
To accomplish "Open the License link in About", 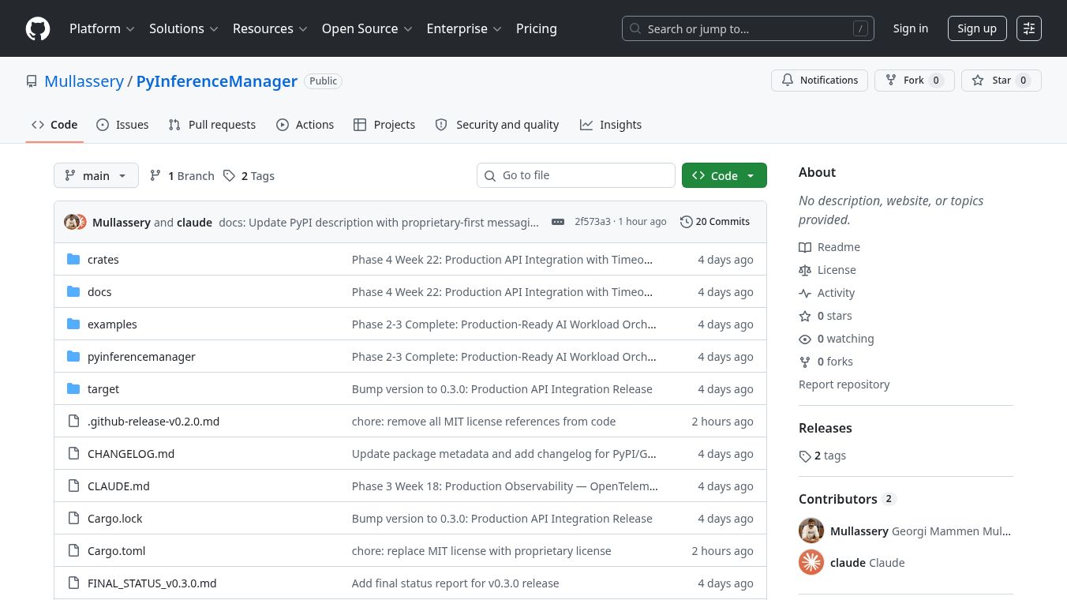I will pyautogui.click(x=827, y=270).
